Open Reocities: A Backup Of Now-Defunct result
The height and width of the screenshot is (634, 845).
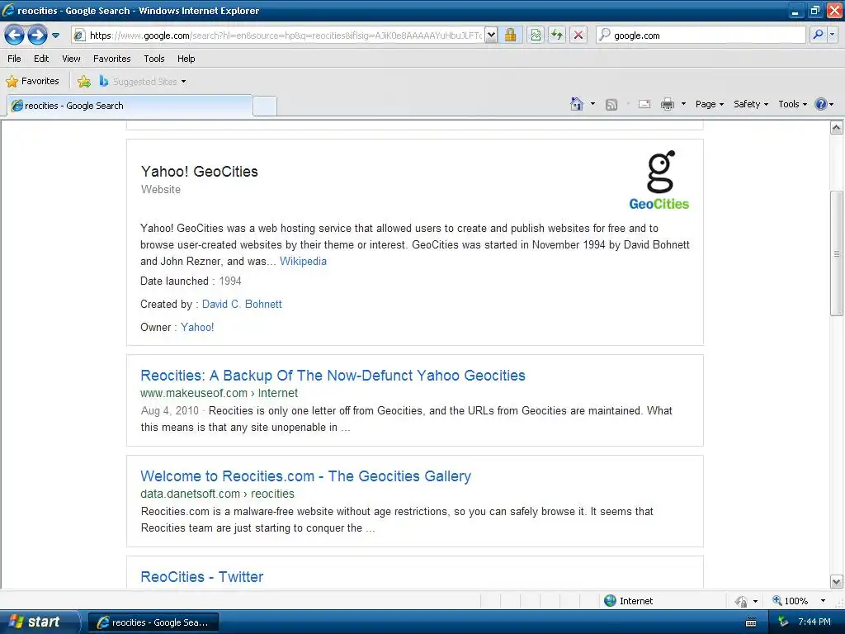[333, 376]
